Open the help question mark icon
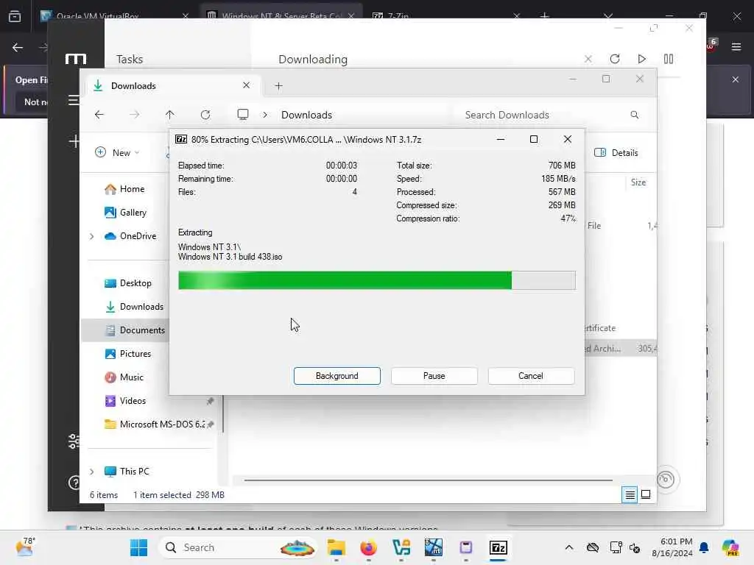The image size is (754, 565). pos(74,483)
